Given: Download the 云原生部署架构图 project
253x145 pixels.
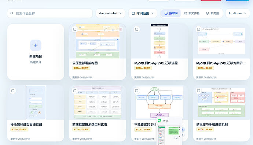Looking at the screenshot, I should pyautogui.click(x=113, y=29).
